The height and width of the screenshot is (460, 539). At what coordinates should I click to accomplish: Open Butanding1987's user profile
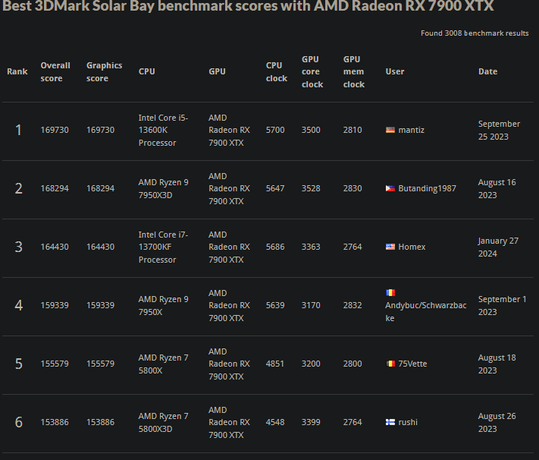tap(427, 189)
